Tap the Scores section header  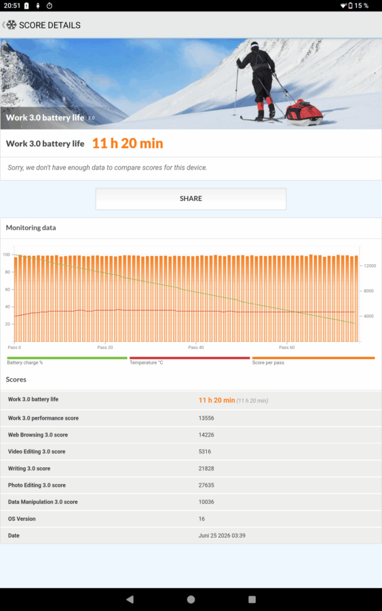pyautogui.click(x=16, y=379)
